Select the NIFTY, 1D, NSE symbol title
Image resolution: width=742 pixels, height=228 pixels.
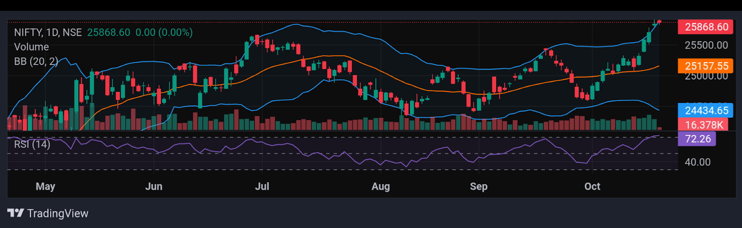[x=48, y=32]
